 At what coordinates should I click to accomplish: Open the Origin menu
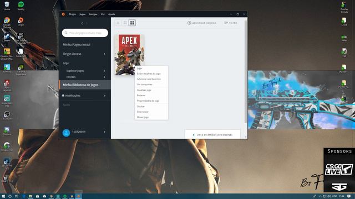73,14
